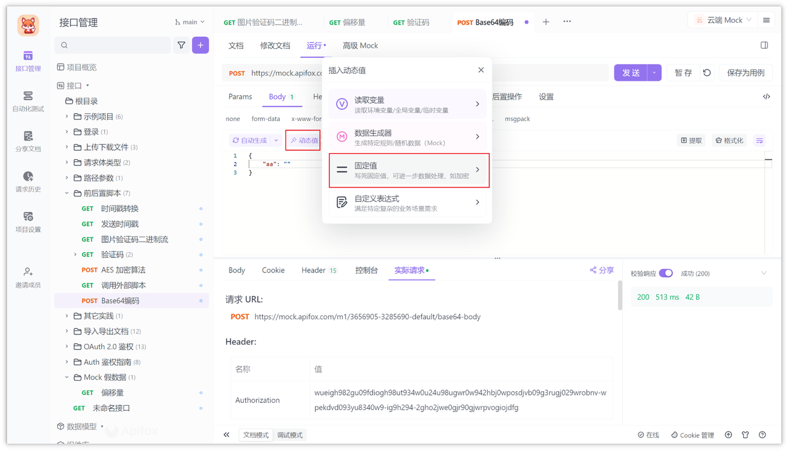Open the 数据生成器 option

(407, 137)
